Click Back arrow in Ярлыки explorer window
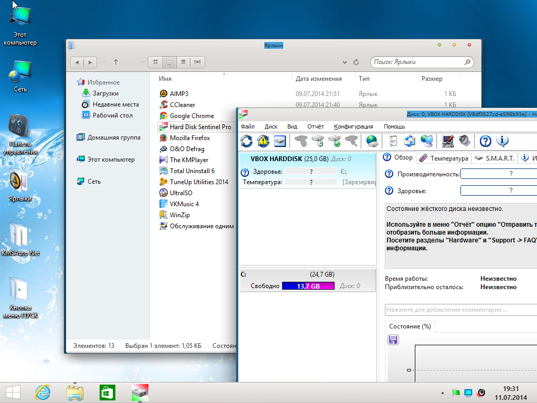The height and width of the screenshot is (403, 537). coord(77,62)
